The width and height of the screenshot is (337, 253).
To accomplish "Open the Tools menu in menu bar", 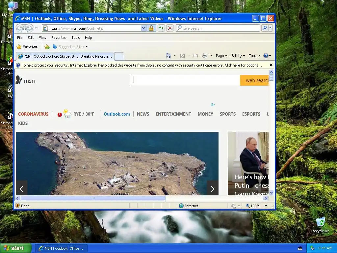I will (76, 38).
